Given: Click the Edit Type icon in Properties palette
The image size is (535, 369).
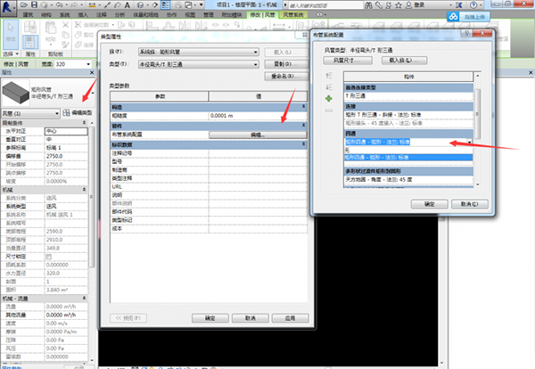Looking at the screenshot, I should (x=66, y=112).
